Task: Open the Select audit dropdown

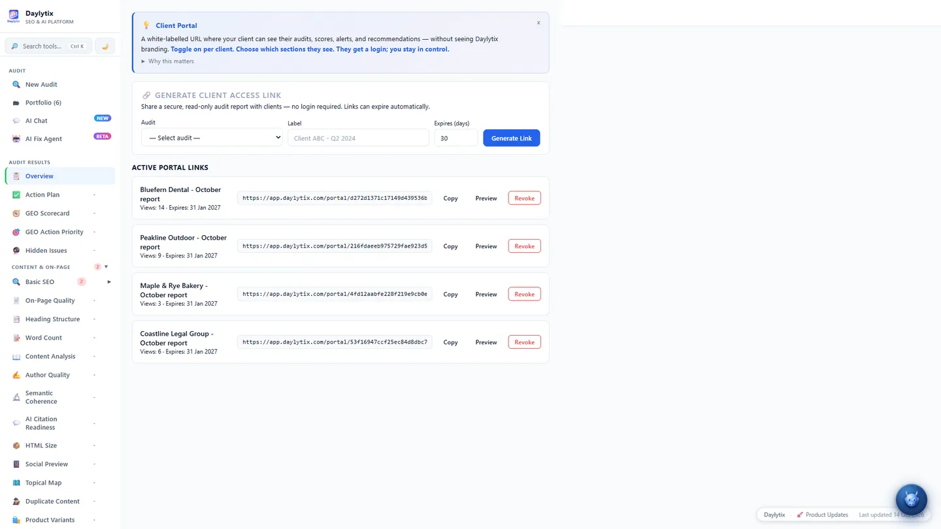Action: 212,138
